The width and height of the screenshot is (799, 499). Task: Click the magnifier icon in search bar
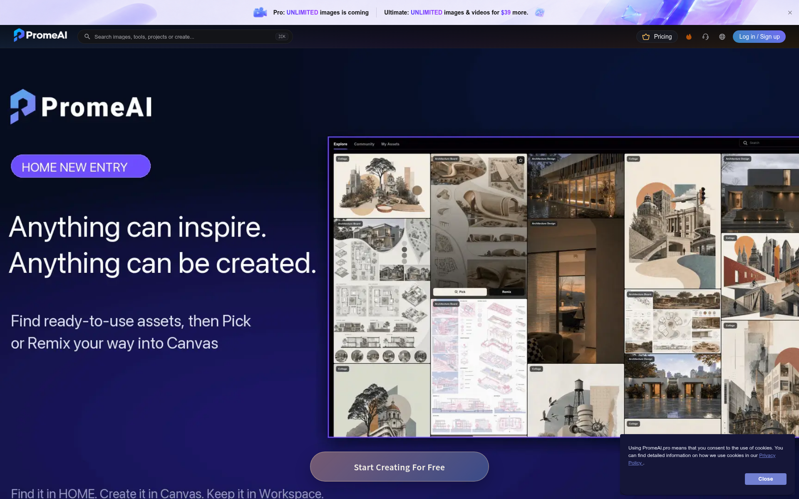click(x=87, y=37)
